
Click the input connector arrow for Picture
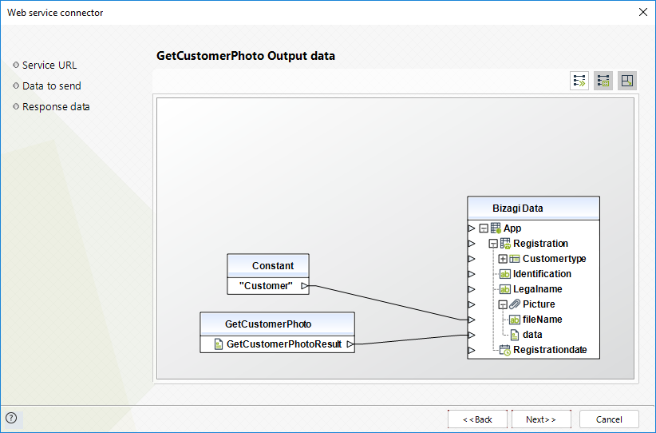pos(472,304)
